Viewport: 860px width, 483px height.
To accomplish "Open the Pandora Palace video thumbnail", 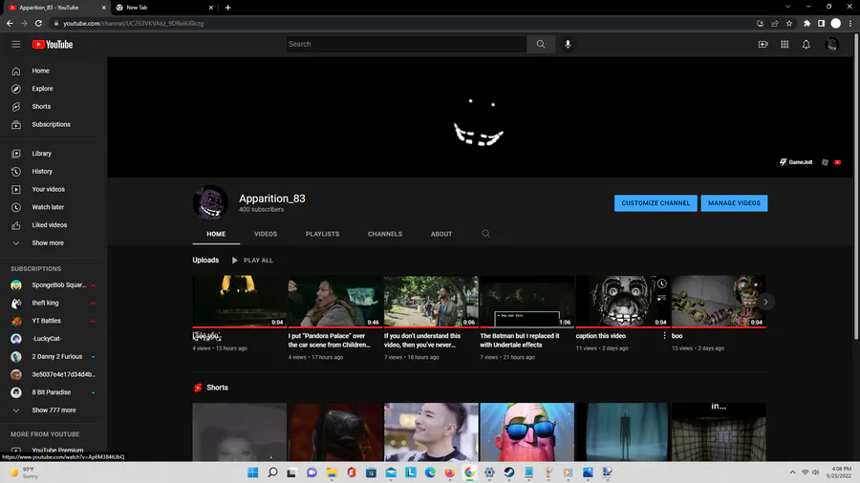I will (x=335, y=302).
